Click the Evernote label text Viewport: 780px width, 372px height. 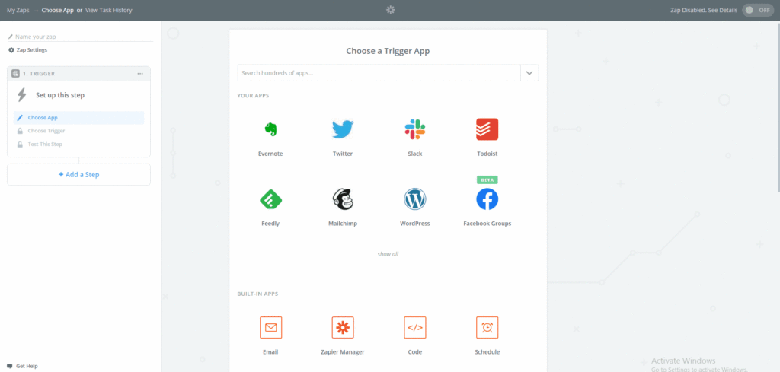(x=270, y=154)
